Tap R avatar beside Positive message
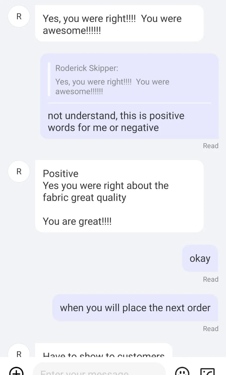The image size is (226, 375). click(19, 171)
